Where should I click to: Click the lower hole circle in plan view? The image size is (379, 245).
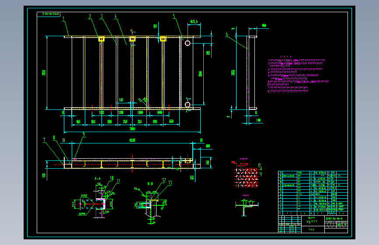tap(188, 105)
